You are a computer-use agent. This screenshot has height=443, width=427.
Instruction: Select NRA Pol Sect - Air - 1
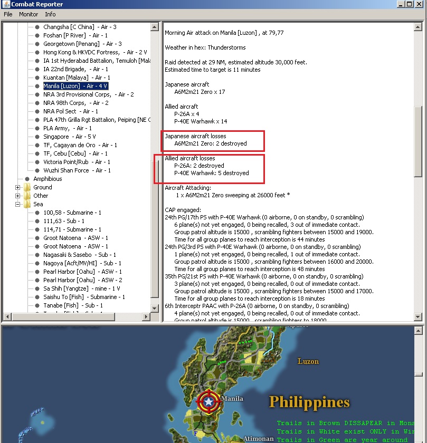[x=71, y=111]
